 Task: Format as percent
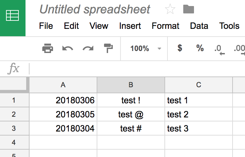pos(200,48)
